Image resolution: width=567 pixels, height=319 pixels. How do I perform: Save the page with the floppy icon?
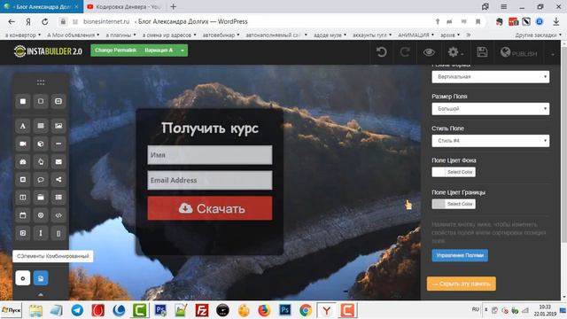coord(482,52)
